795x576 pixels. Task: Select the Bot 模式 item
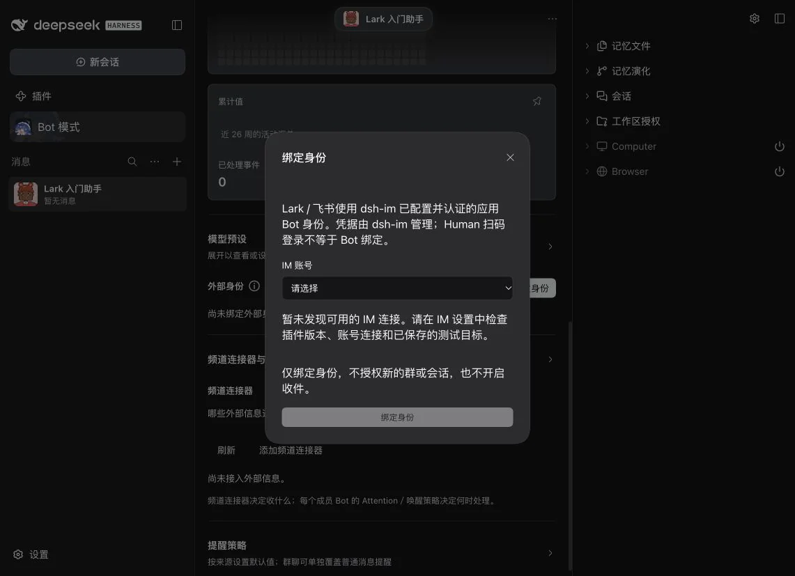point(98,127)
